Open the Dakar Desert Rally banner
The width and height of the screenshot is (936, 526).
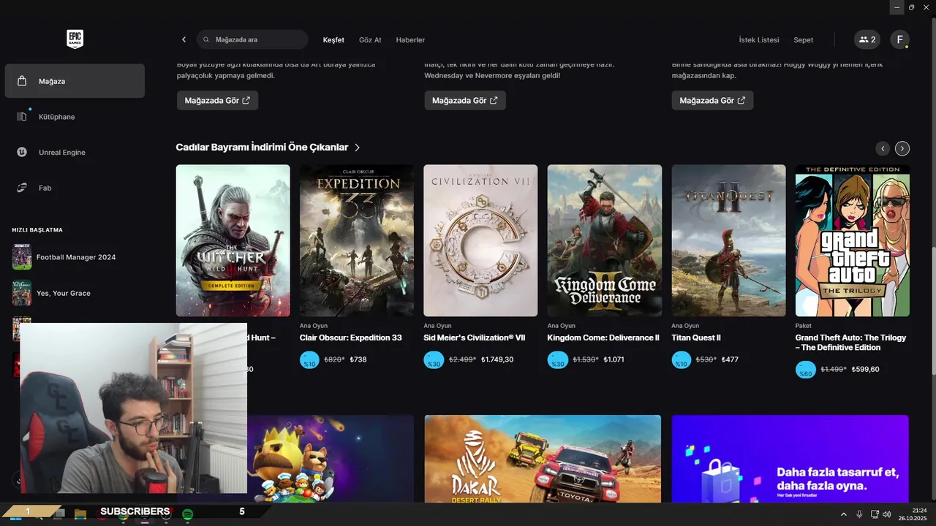click(x=543, y=459)
